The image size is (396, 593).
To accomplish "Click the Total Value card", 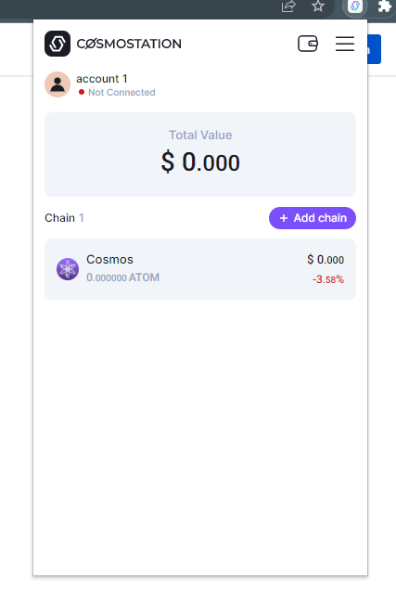I will click(200, 154).
